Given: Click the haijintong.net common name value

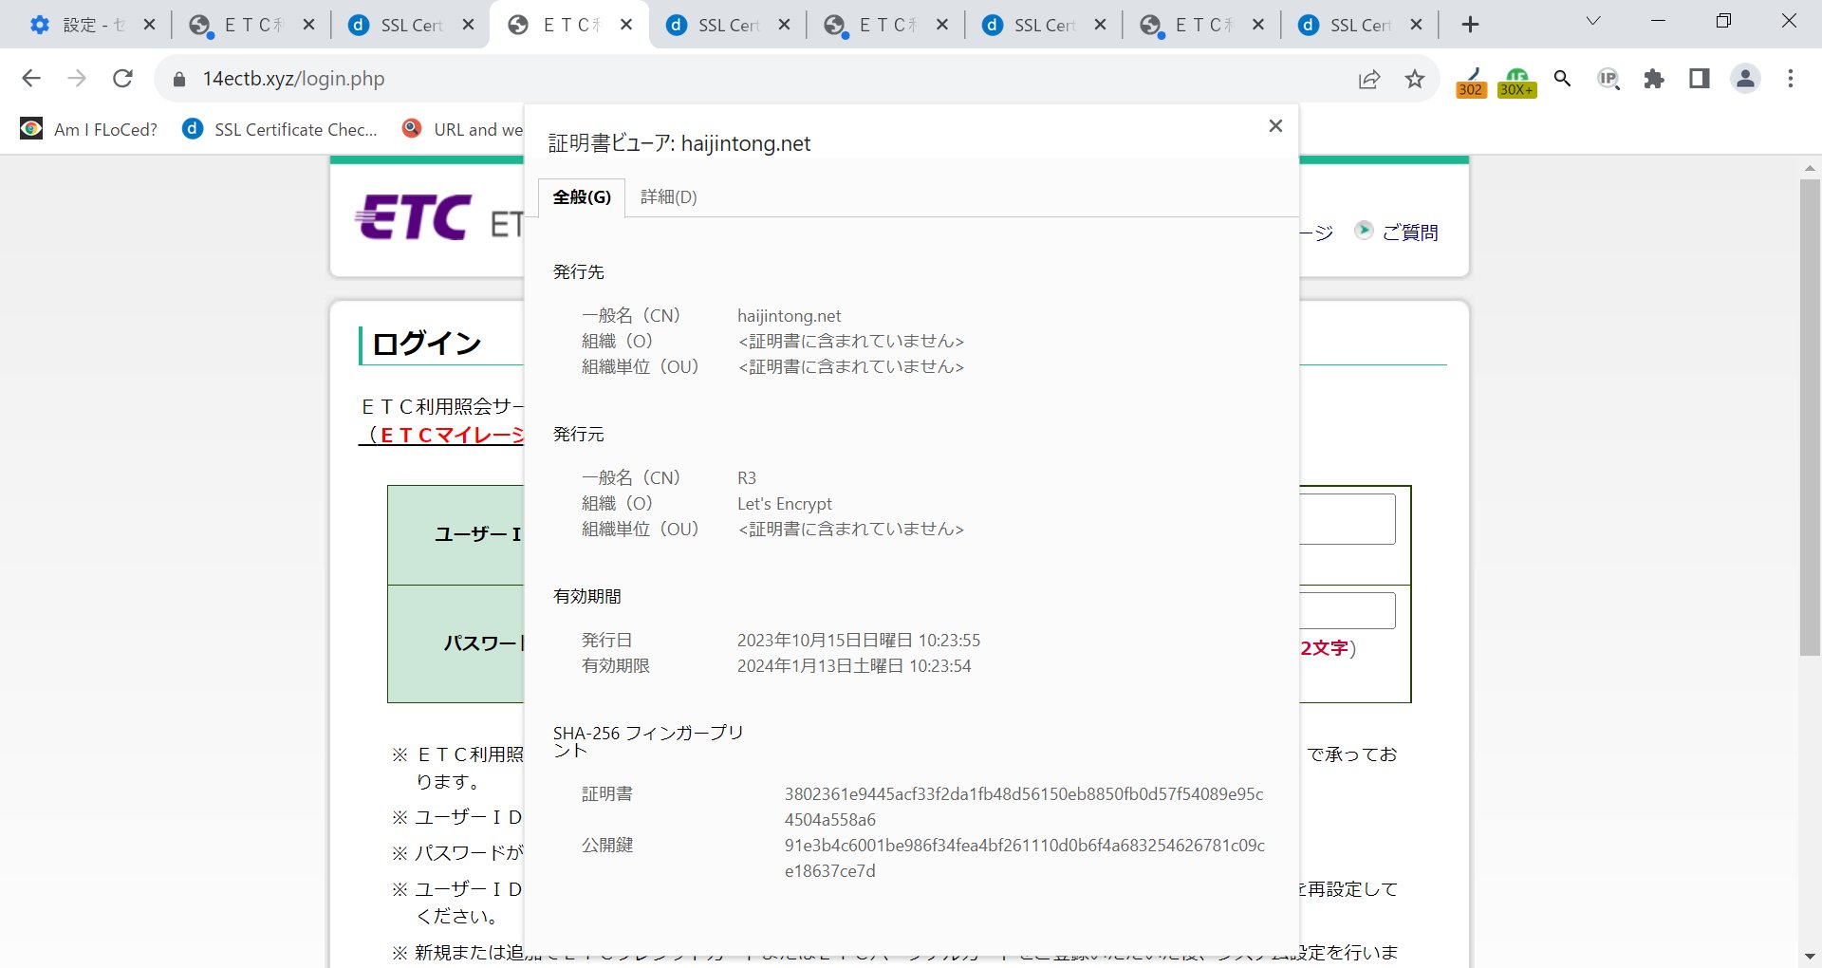Looking at the screenshot, I should coord(789,316).
